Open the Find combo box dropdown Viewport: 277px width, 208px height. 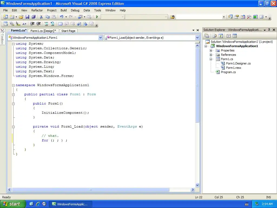pos(224,17)
